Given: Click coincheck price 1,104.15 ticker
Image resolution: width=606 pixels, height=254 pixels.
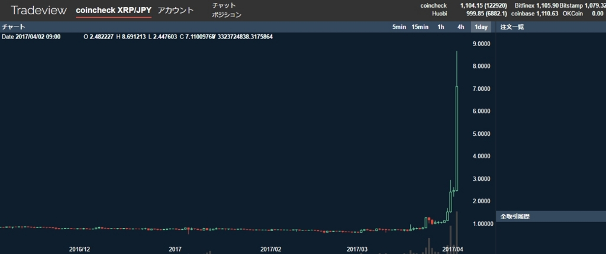Looking at the screenshot, I should [x=483, y=6].
